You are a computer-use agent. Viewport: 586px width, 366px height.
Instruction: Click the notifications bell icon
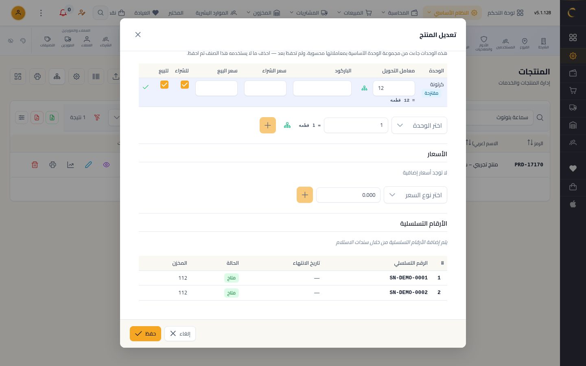tap(63, 13)
